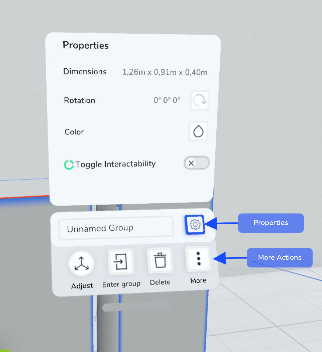
Task: Click the More label text
Action: [x=198, y=281]
